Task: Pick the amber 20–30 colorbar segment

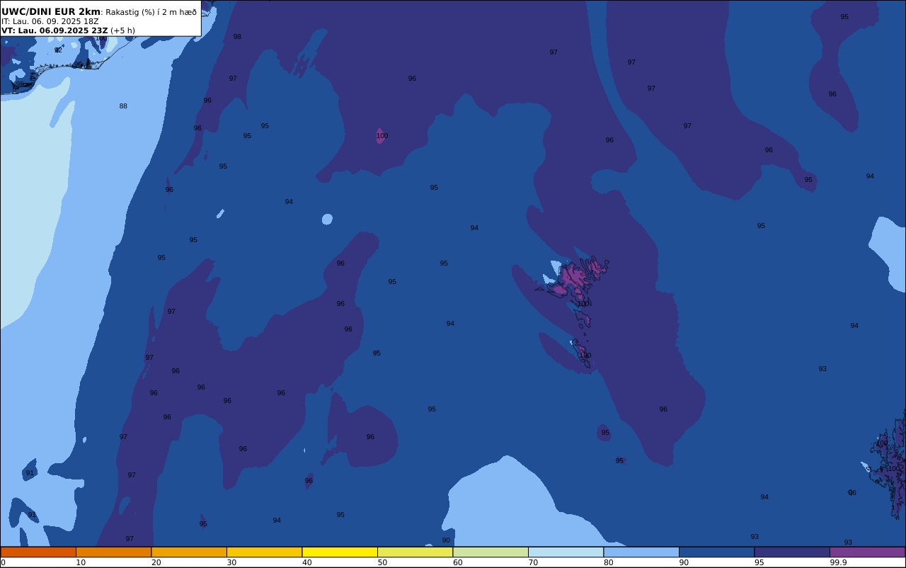Action: point(189,552)
